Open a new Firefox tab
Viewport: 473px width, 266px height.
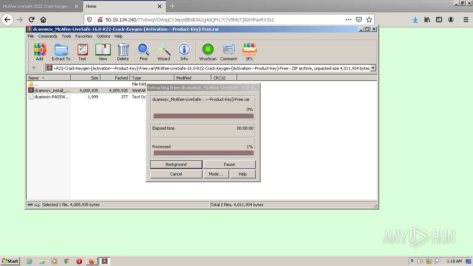pos(172,6)
